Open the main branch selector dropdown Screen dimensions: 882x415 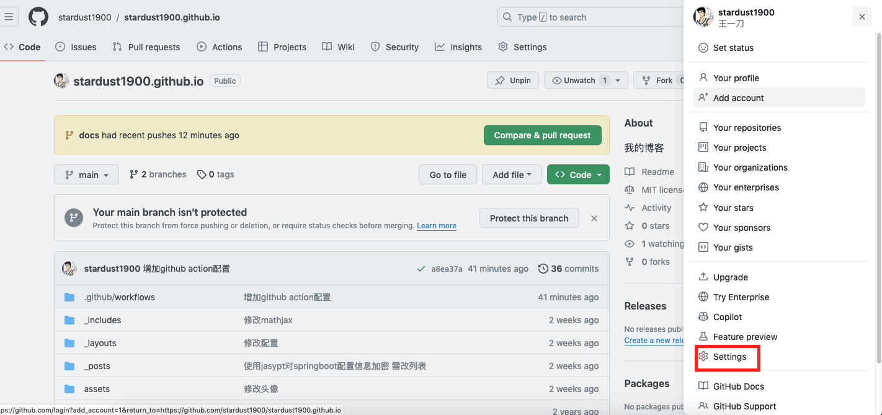[86, 174]
